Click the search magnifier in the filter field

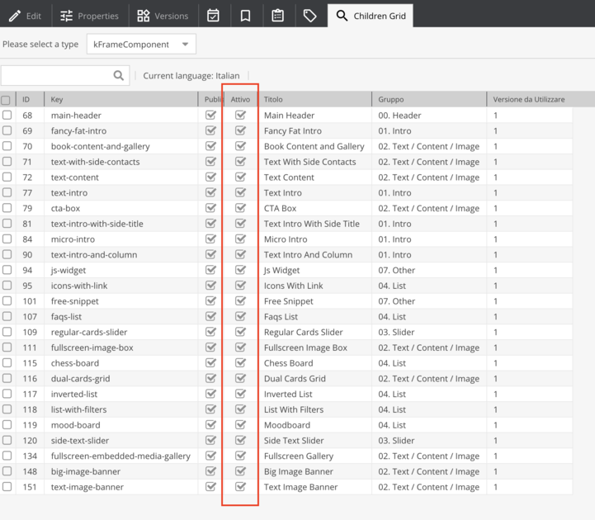tap(119, 76)
